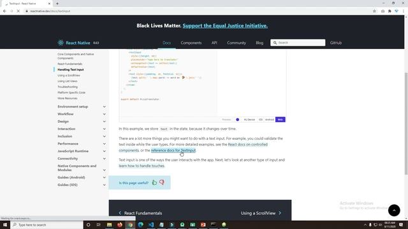Open the GitHub nav link
Viewport: 408px width, 229px height.
click(336, 43)
